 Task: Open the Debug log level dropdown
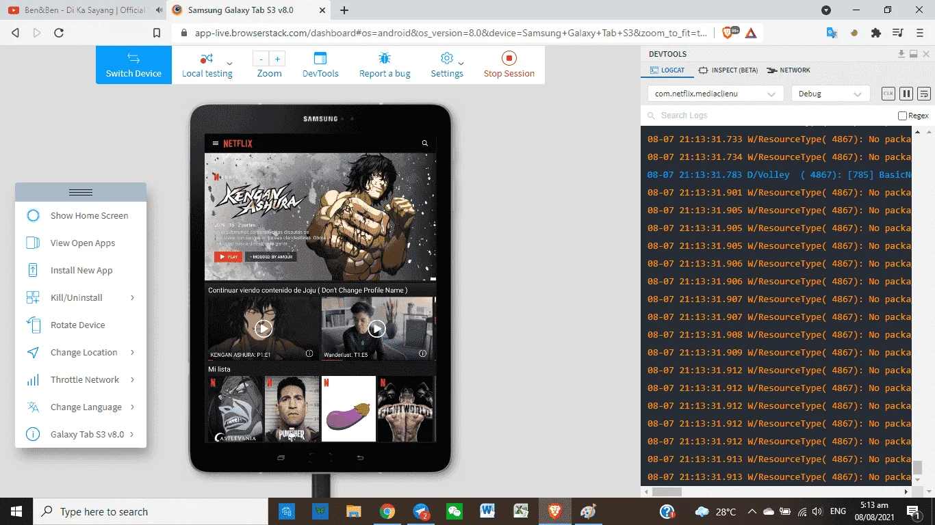(830, 94)
